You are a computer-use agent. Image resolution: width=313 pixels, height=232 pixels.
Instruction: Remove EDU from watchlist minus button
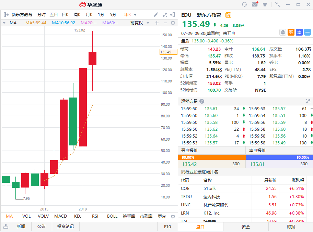308,32
